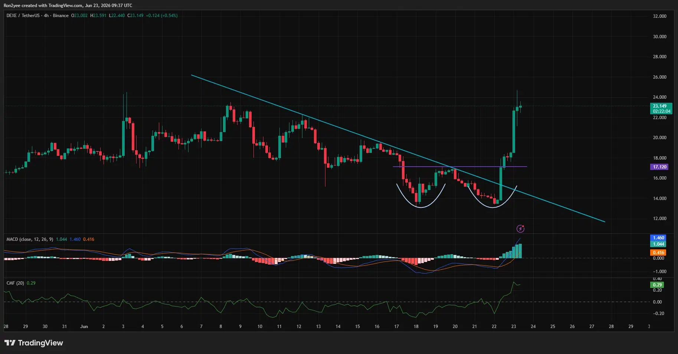Click the Binance exchange label
This screenshot has height=354, width=678.
[x=60, y=16]
